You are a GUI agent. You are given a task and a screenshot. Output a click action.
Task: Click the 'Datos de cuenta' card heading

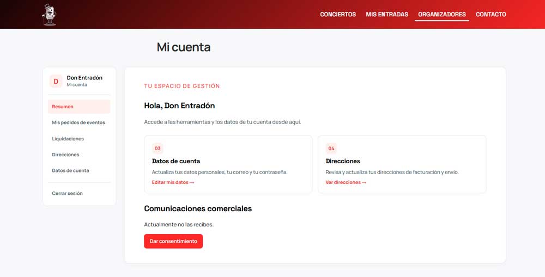point(176,161)
